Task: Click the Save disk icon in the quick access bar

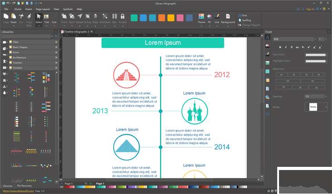Action: [x=27, y=3]
